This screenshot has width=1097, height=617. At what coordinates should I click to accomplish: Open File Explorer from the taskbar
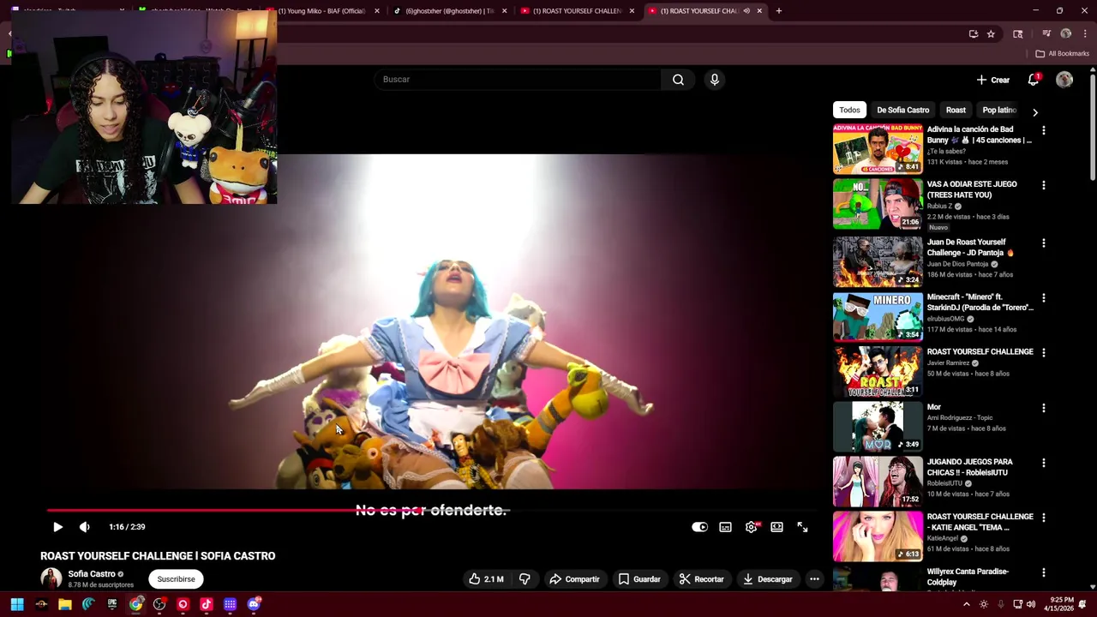coord(65,604)
